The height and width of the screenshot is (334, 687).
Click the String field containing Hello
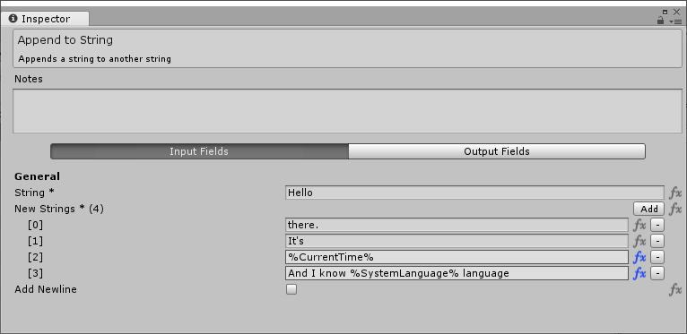pyautogui.click(x=474, y=193)
